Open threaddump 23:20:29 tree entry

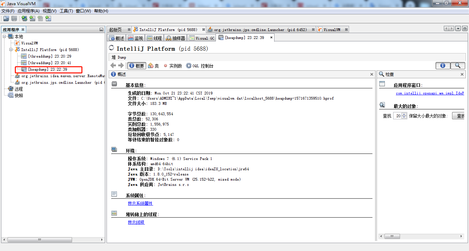tap(46, 56)
